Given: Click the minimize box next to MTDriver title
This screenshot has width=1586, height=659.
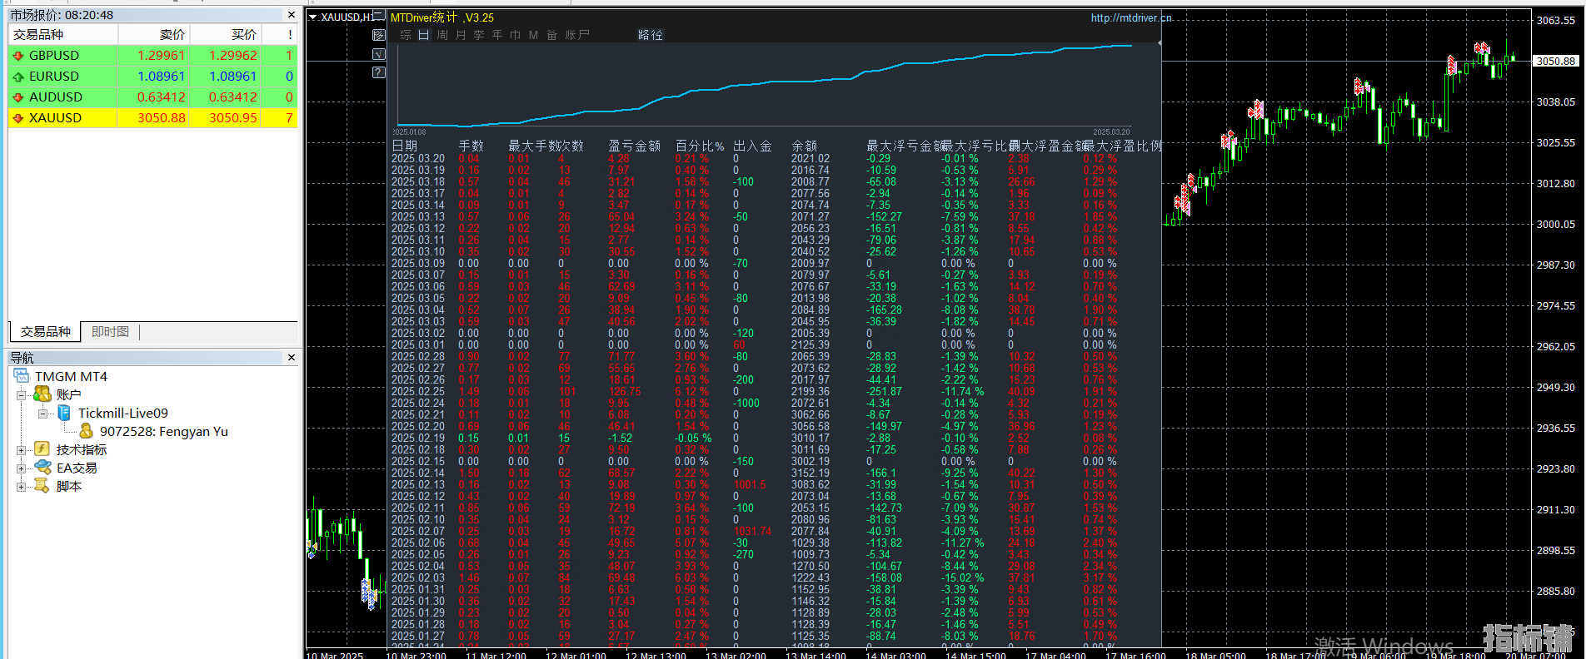Looking at the screenshot, I should point(379,16).
